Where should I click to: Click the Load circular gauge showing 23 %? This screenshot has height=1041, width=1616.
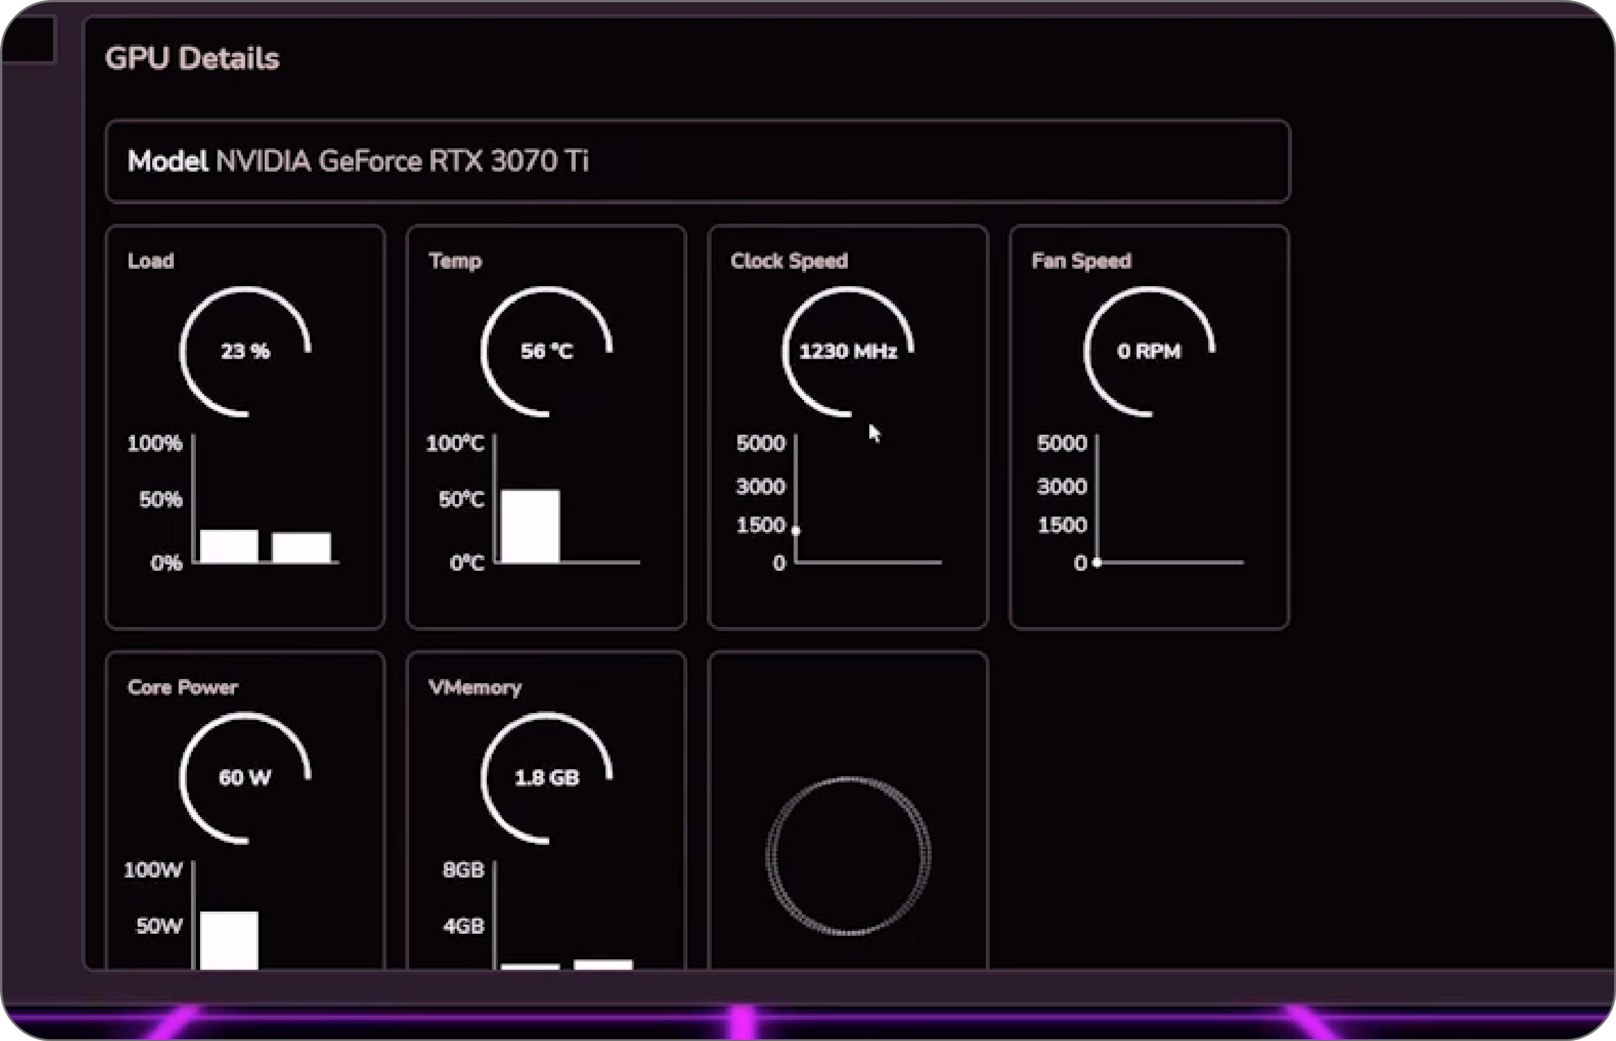(x=245, y=351)
